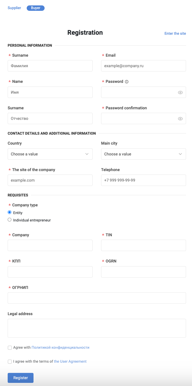Open the Country dropdown
The width and height of the screenshot is (192, 386).
[x=50, y=154]
